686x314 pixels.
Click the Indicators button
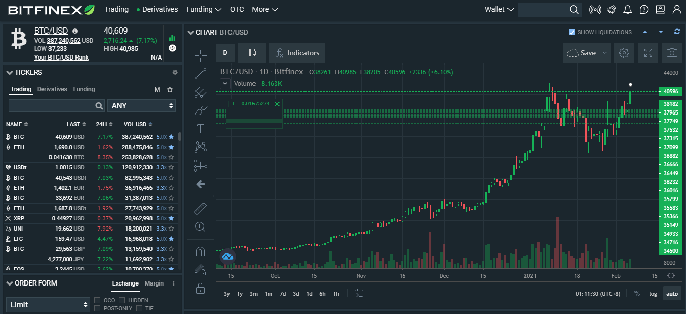297,53
